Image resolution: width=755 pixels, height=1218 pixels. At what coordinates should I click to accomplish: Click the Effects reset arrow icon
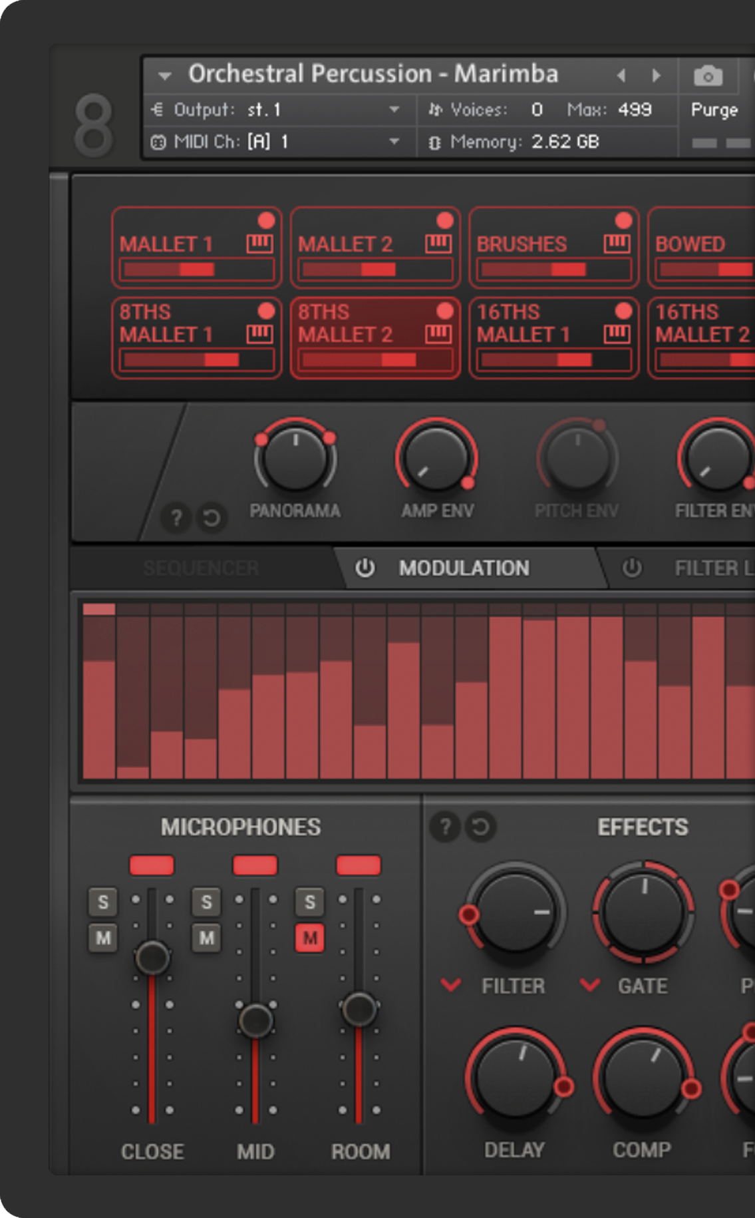pos(480,827)
